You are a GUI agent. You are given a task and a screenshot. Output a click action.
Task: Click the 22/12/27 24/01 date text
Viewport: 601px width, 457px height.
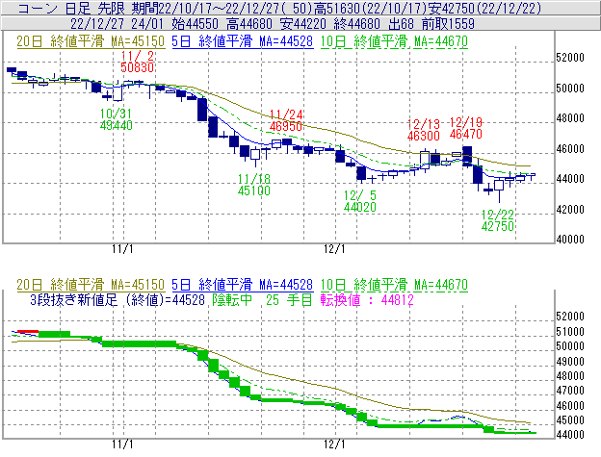tap(117, 24)
